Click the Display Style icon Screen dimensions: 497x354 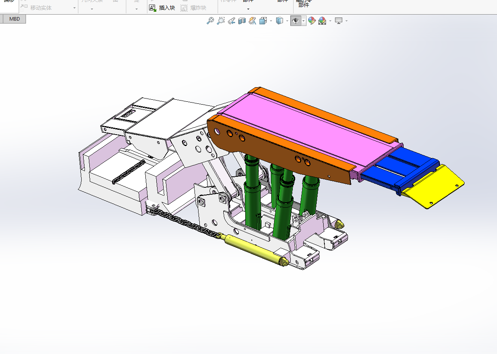[279, 21]
